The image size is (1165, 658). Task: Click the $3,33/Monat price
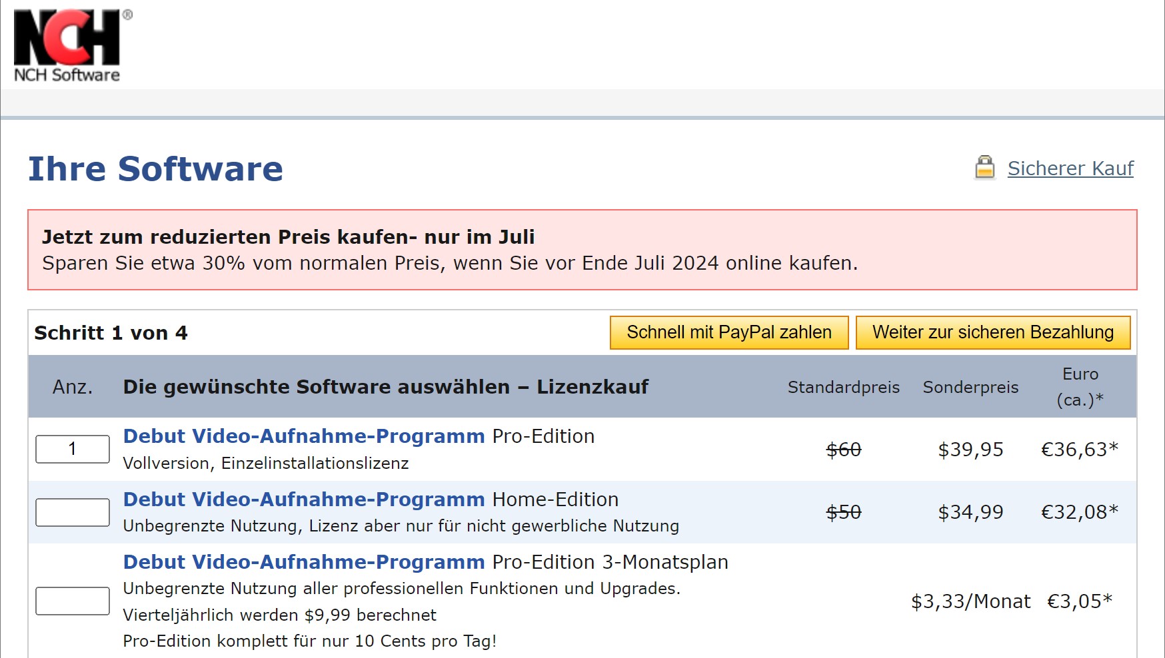(x=970, y=601)
